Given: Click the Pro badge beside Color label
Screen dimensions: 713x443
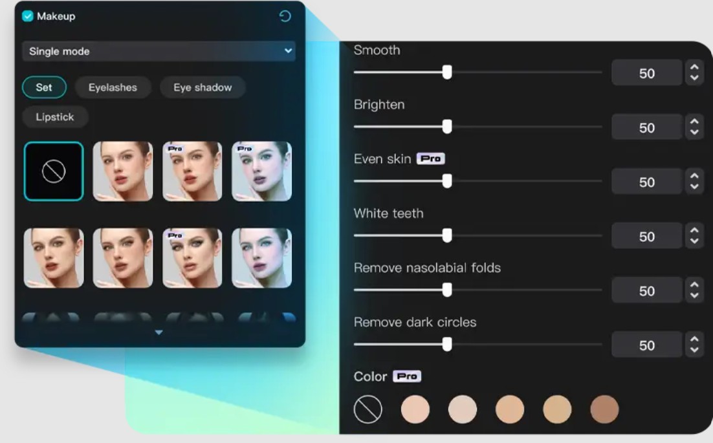Looking at the screenshot, I should click(406, 376).
